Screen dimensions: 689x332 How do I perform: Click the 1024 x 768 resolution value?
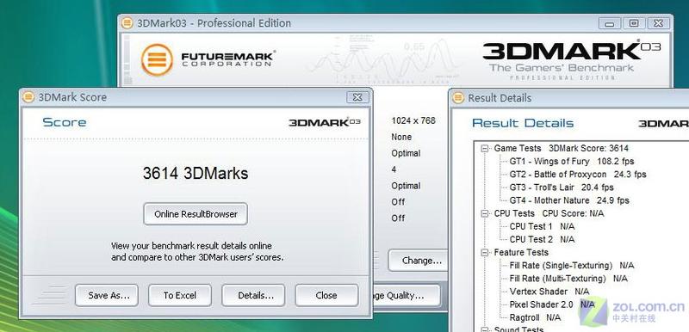tap(413, 120)
